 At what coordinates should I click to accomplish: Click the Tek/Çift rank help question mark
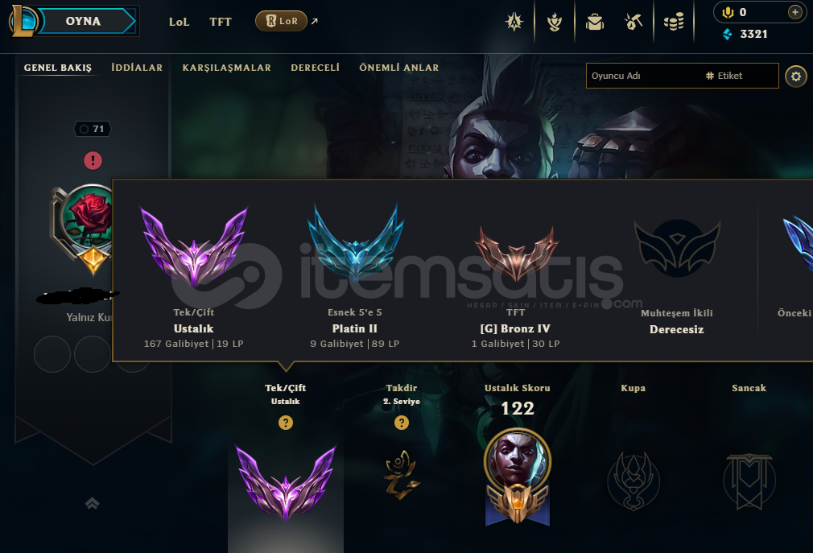point(286,423)
